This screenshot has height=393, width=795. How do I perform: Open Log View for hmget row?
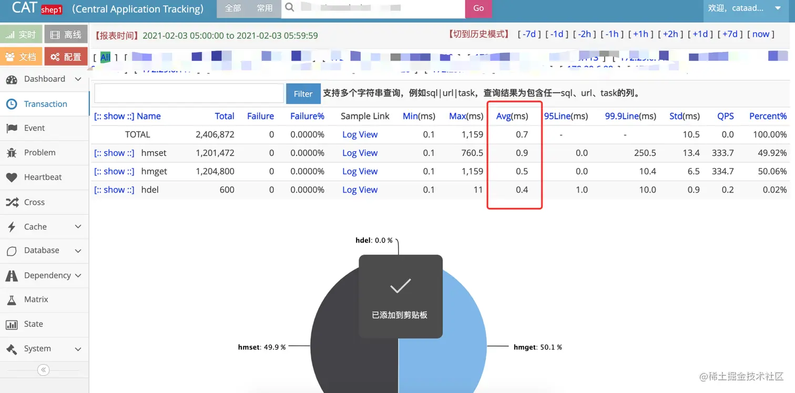(360, 172)
